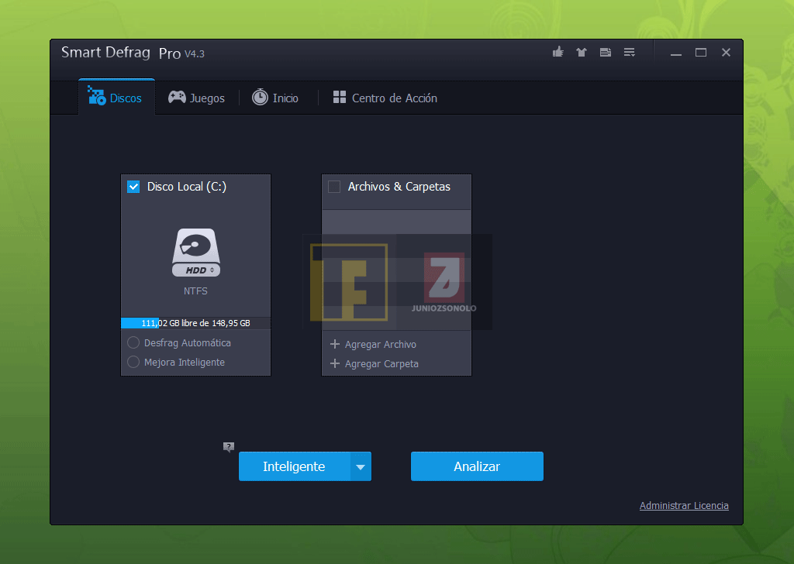Viewport: 794px width, 564px height.
Task: Click the Agregar Carpeta label
Action: pyautogui.click(x=381, y=363)
